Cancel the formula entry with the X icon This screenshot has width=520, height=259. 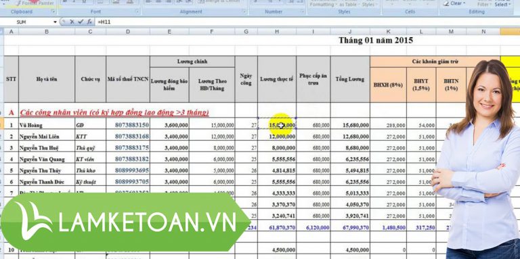point(72,22)
